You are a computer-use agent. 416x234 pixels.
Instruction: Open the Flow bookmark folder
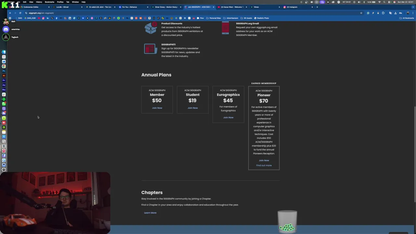(201, 18)
